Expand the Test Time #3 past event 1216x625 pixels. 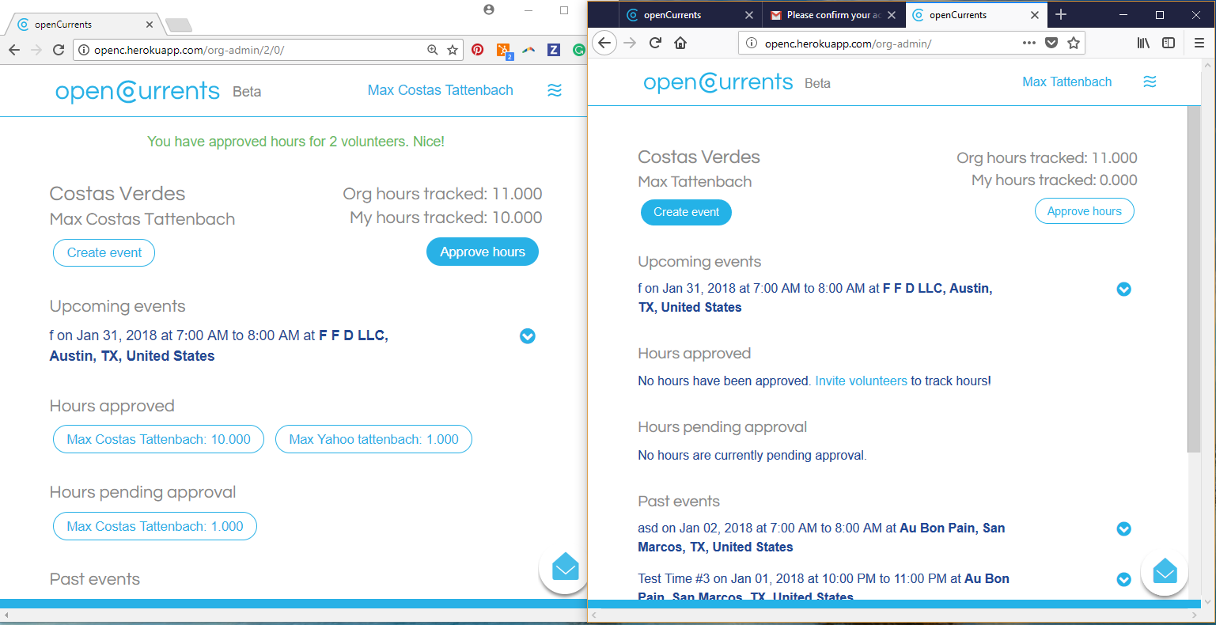[1123, 580]
